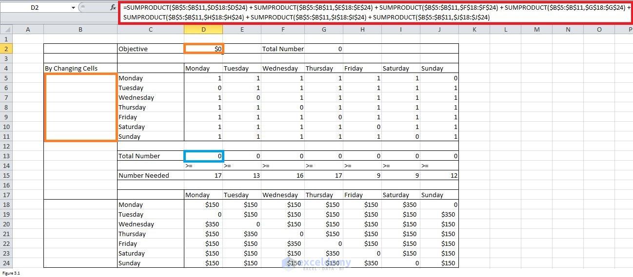Select row 1 header

click(x=6, y=39)
